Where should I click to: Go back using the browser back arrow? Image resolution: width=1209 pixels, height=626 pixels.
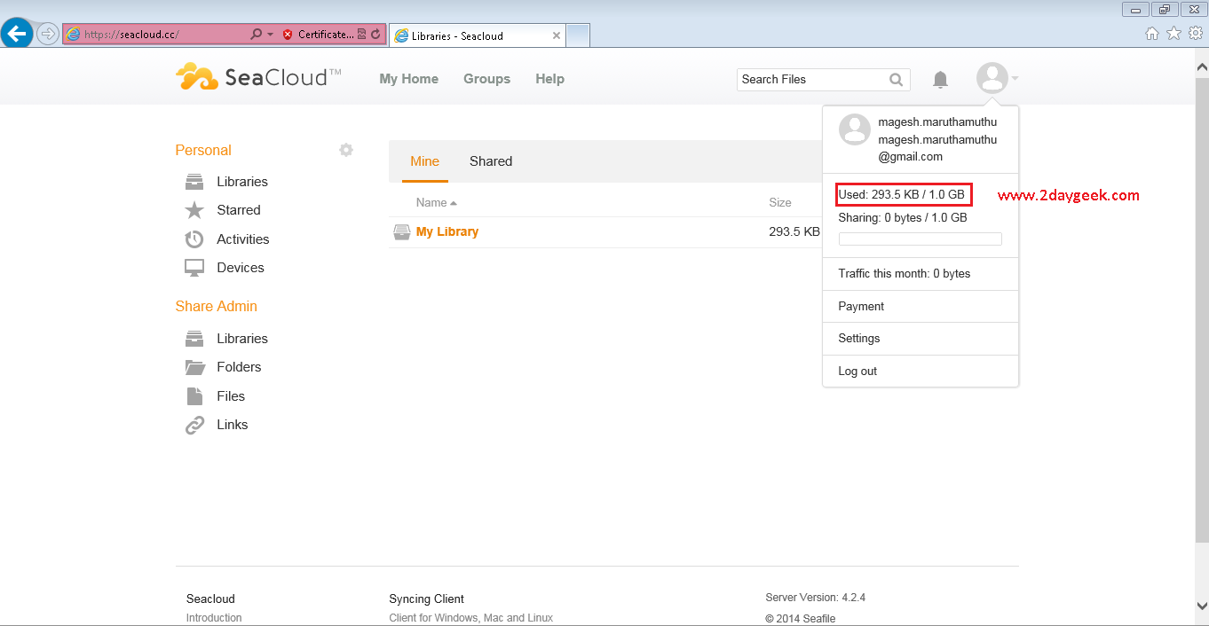pyautogui.click(x=18, y=34)
